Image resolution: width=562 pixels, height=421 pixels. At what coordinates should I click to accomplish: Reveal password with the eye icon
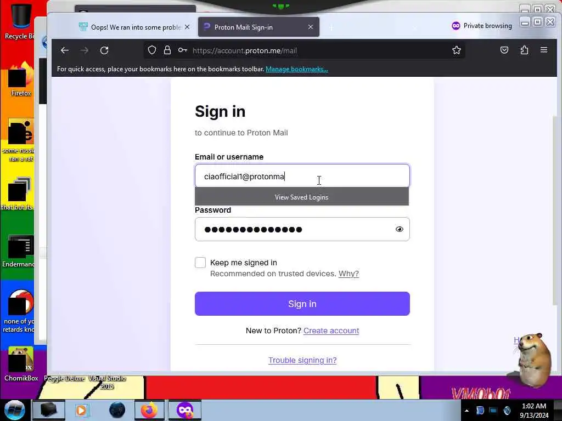[x=400, y=229]
